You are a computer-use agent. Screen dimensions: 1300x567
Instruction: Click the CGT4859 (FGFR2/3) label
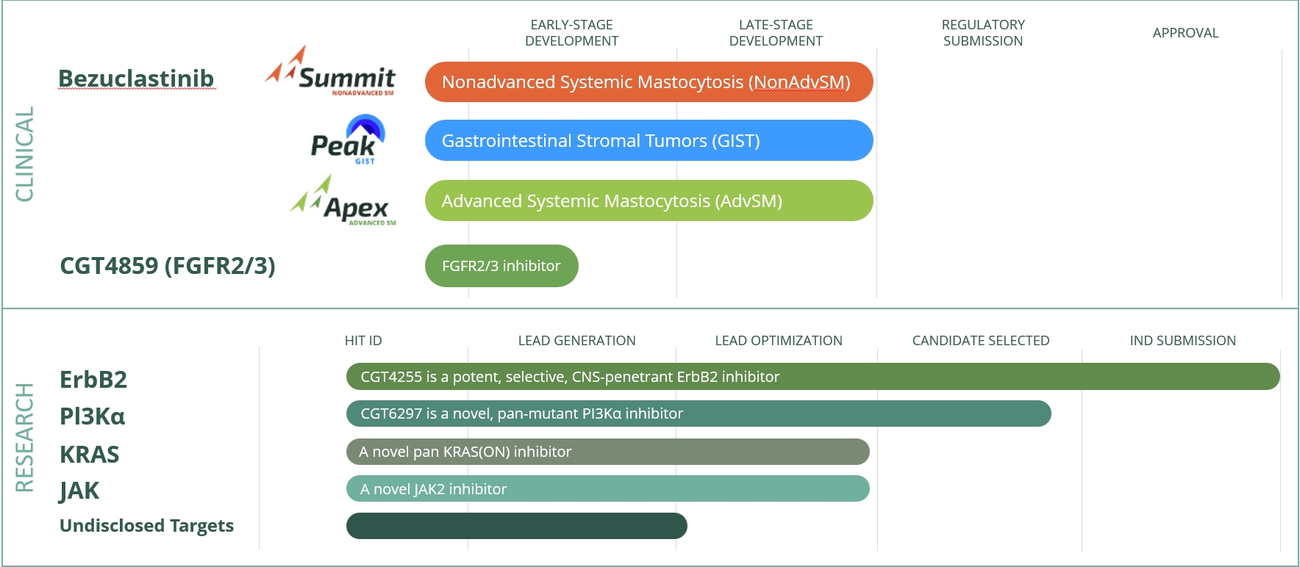point(168,265)
